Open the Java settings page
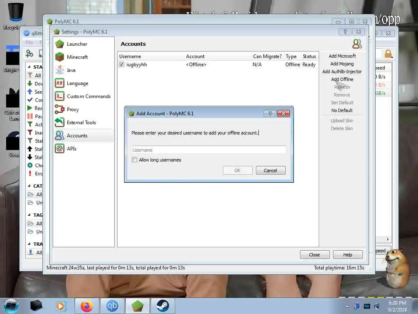The width and height of the screenshot is (418, 314). pyautogui.click(x=83, y=70)
